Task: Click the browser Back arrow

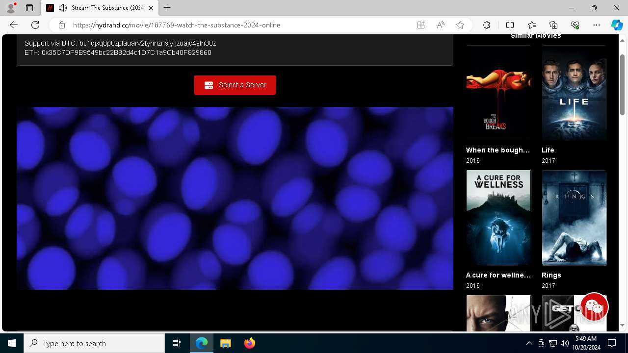Action: pyautogui.click(x=14, y=25)
